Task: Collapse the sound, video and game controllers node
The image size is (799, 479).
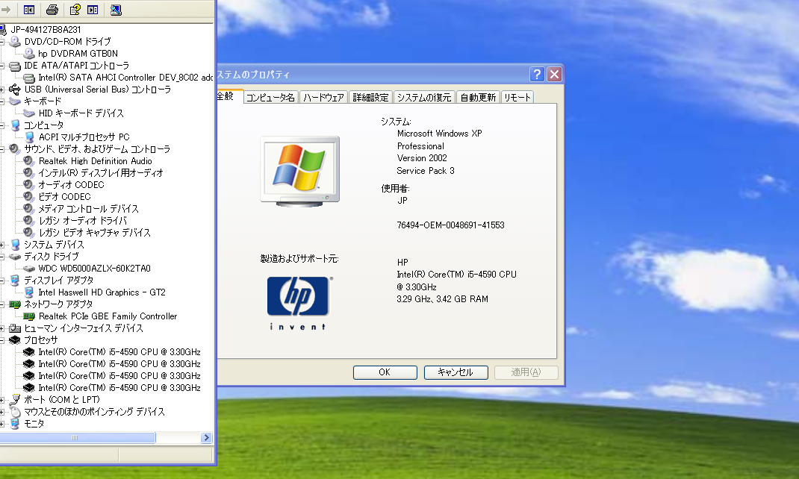Action: click(2, 149)
